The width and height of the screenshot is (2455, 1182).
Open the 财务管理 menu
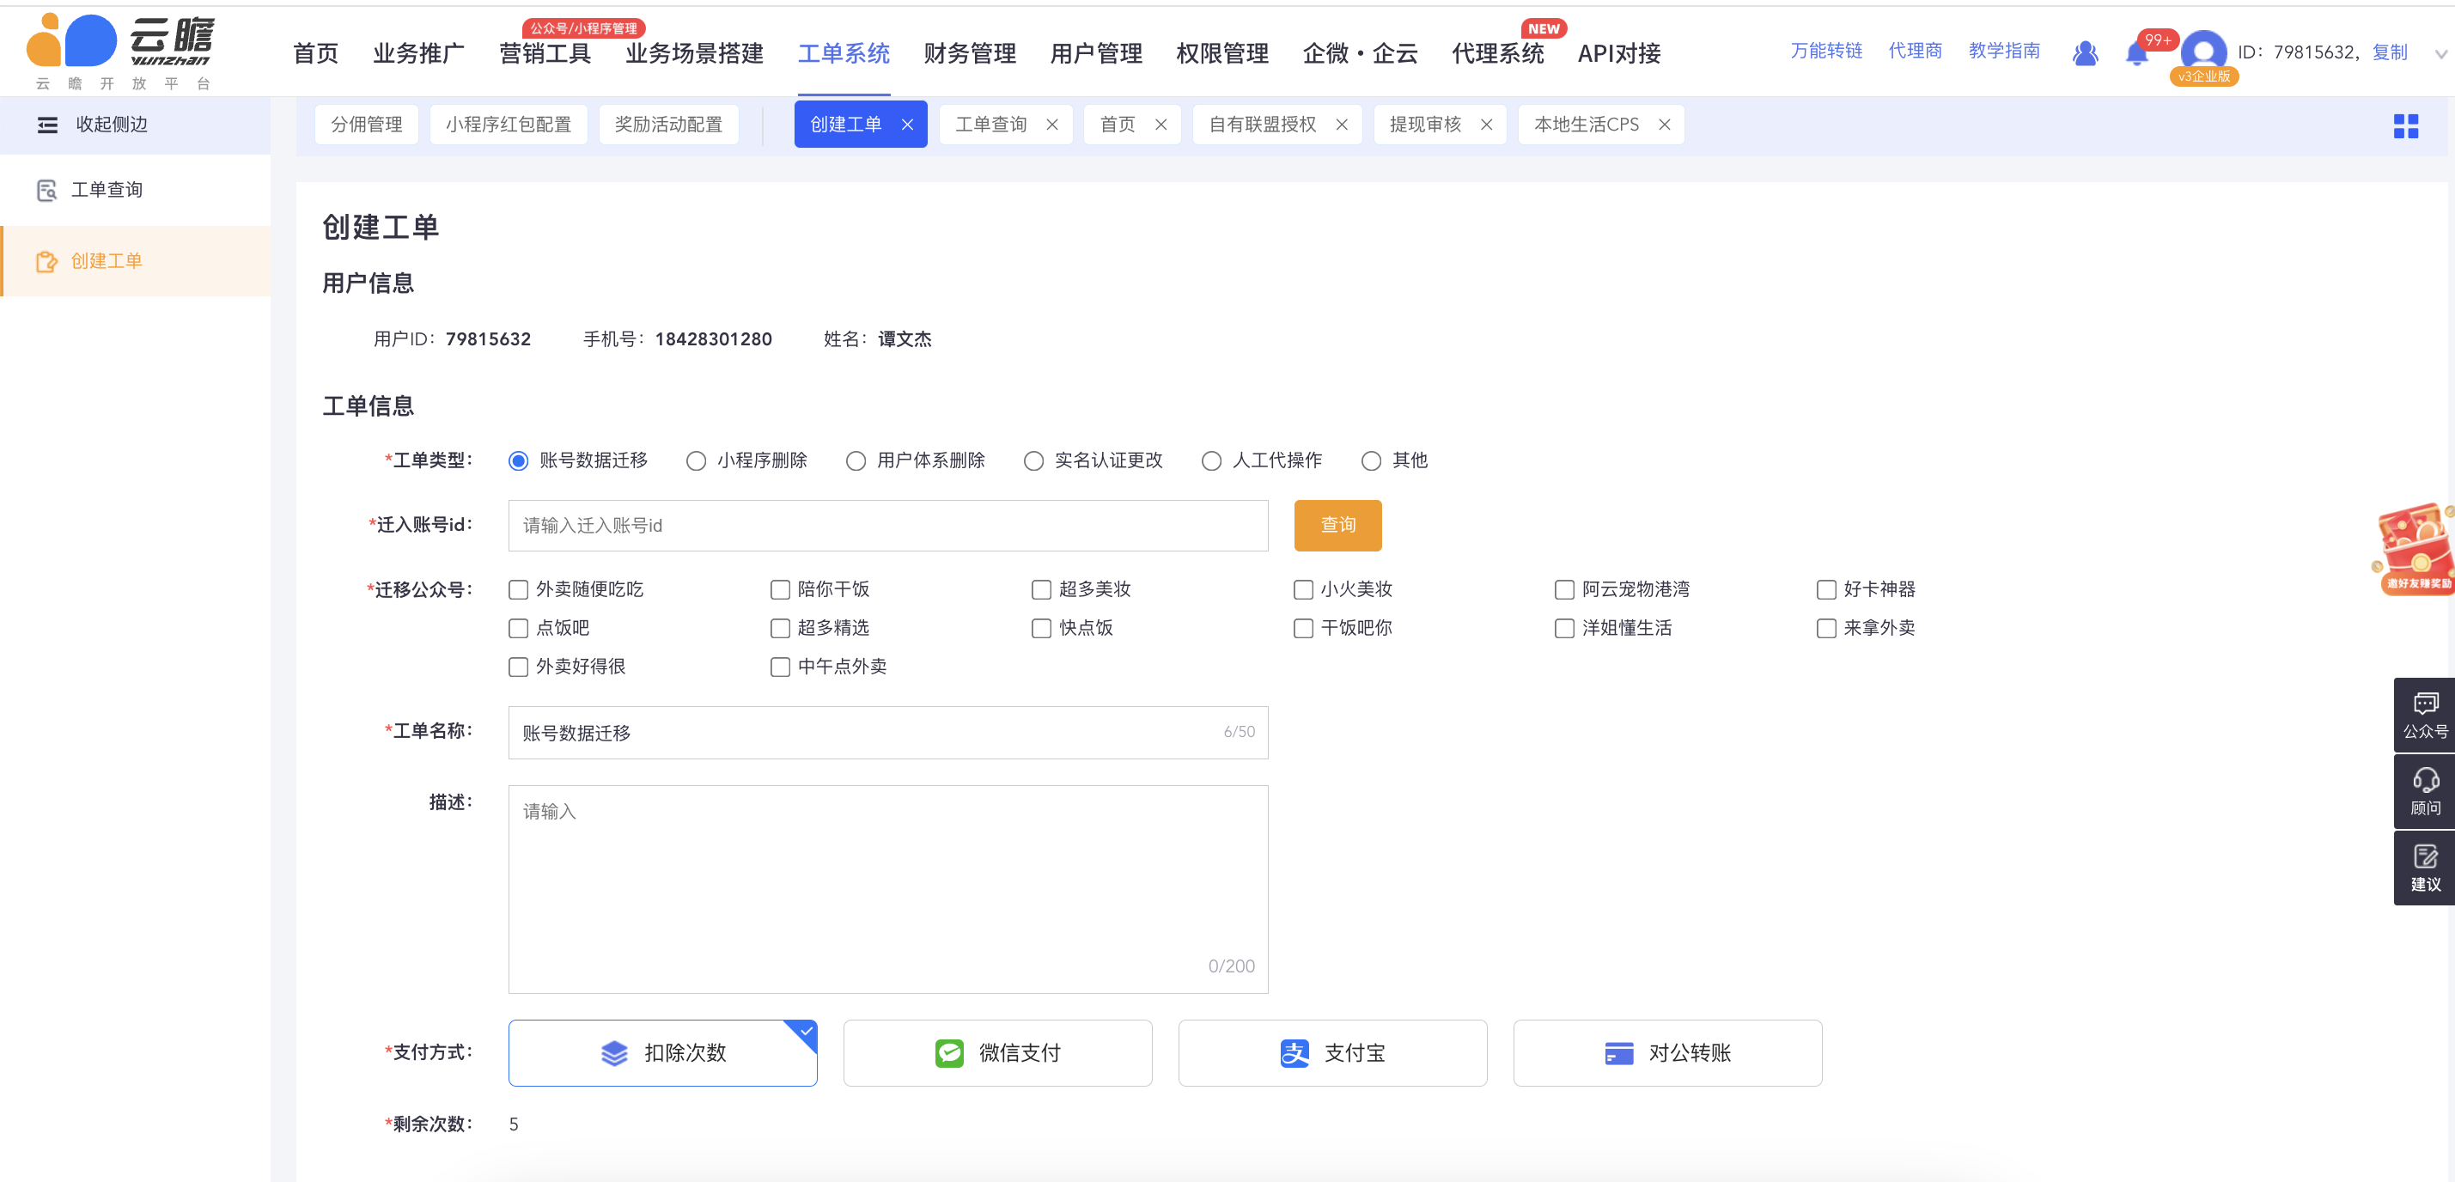point(970,54)
